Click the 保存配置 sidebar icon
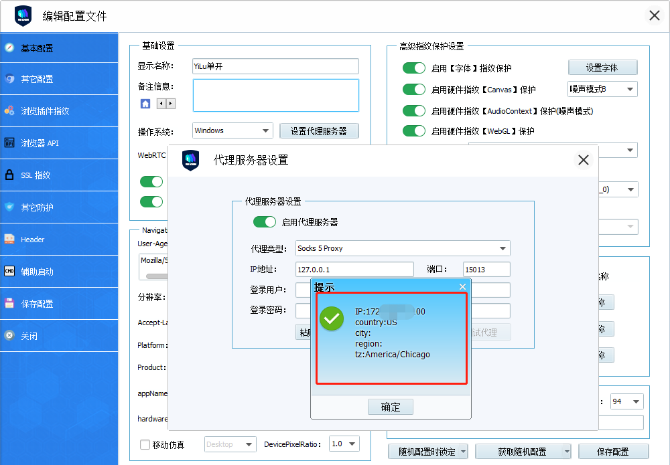Screen dimensions: 670x465 pos(9,304)
